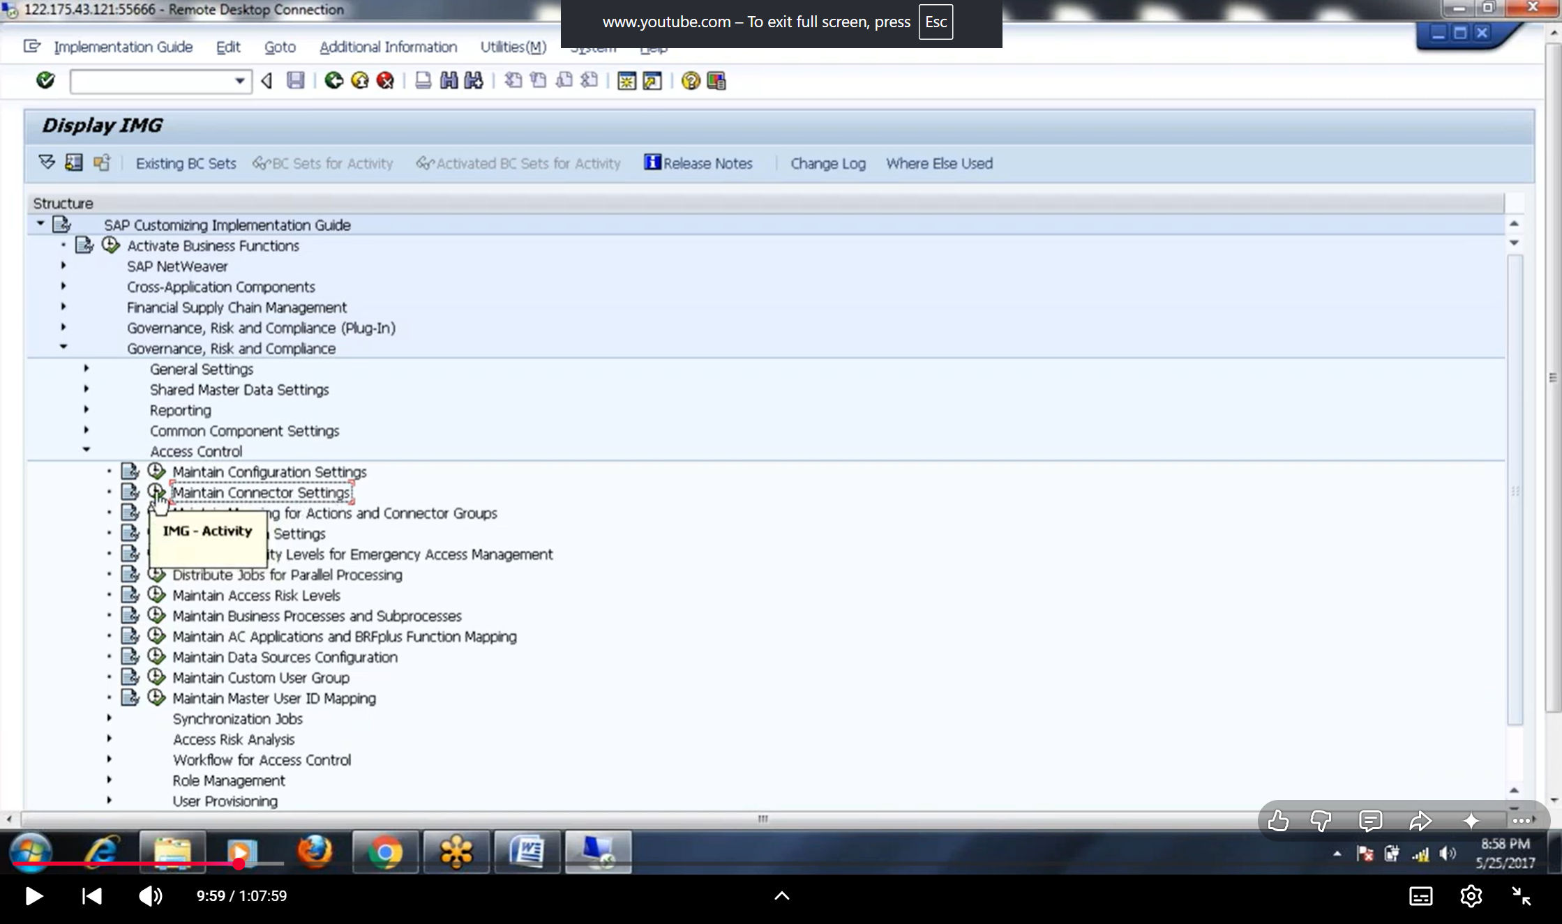This screenshot has width=1562, height=924.
Task: Expand the Synchronization Jobs node
Action: point(110,718)
